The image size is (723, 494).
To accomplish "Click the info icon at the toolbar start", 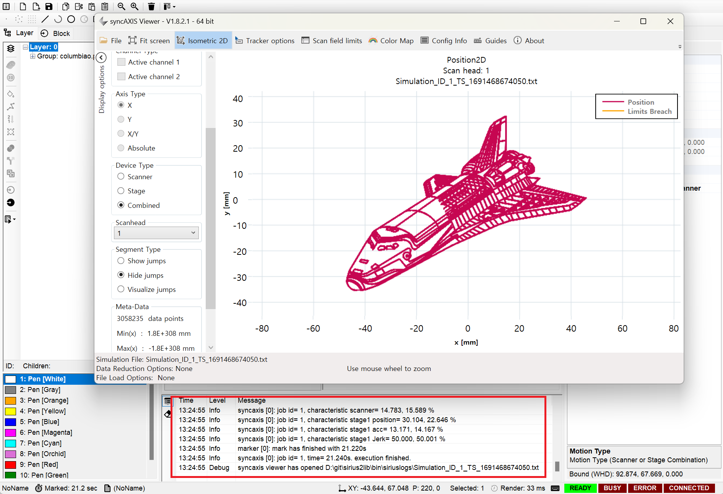I will pos(6,6).
